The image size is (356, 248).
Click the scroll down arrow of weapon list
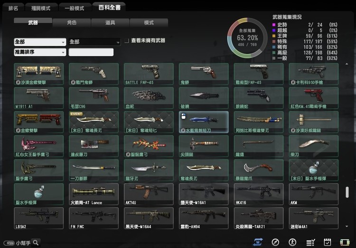click(x=347, y=226)
